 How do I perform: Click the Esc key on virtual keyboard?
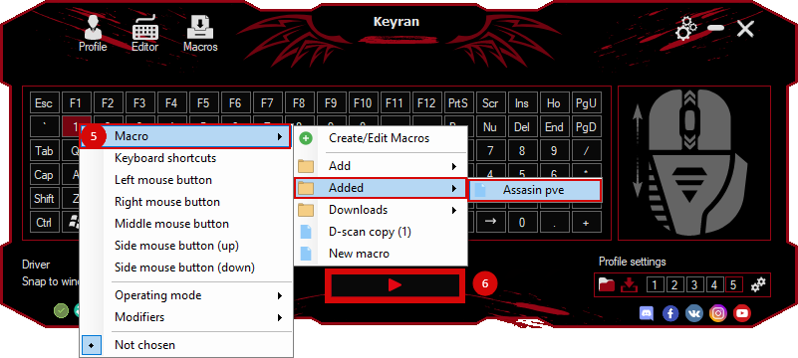[44, 103]
